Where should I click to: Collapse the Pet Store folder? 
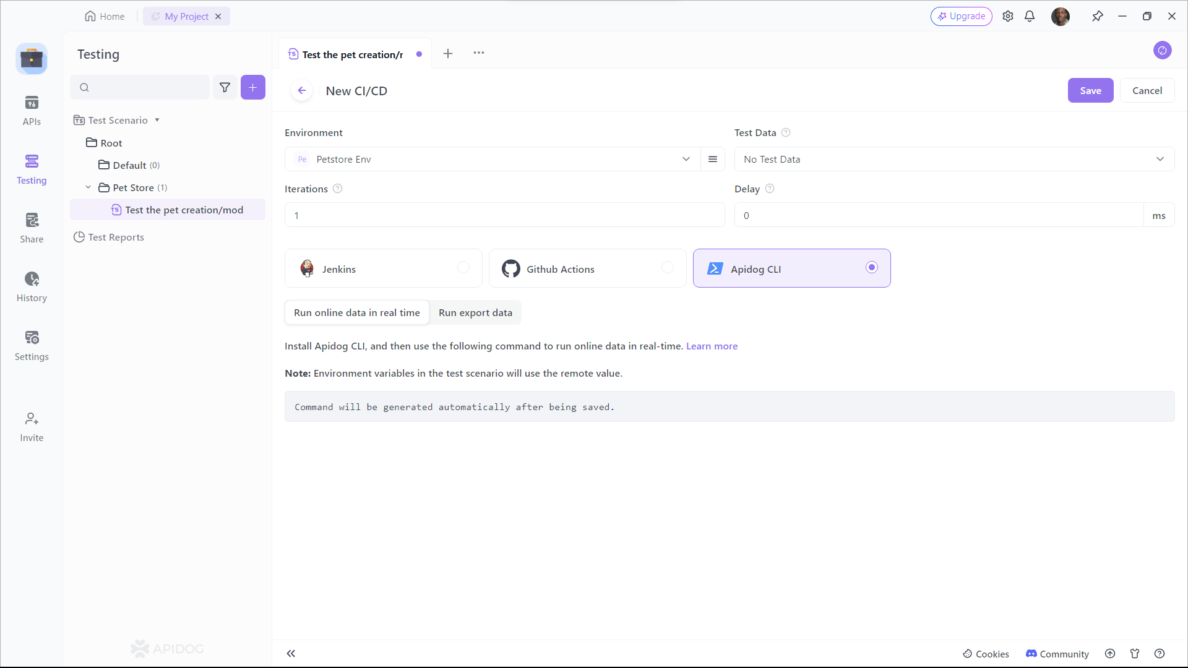pos(88,187)
